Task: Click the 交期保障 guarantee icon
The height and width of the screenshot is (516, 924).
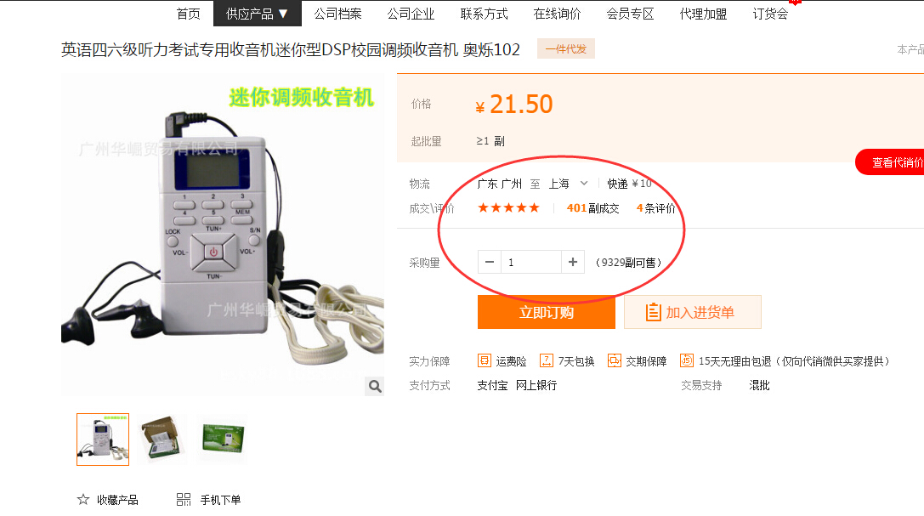Action: pos(614,360)
